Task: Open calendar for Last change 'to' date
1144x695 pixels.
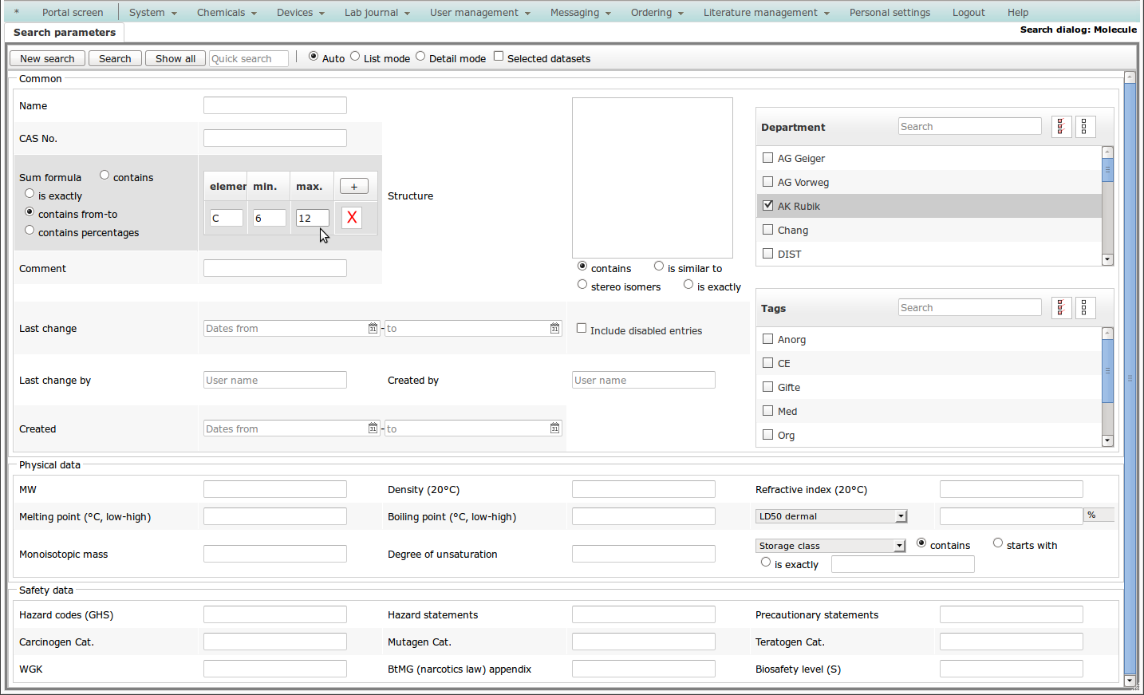Action: pos(554,329)
